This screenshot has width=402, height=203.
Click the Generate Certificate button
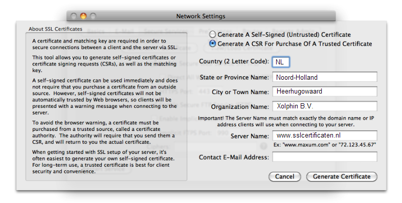click(x=342, y=176)
